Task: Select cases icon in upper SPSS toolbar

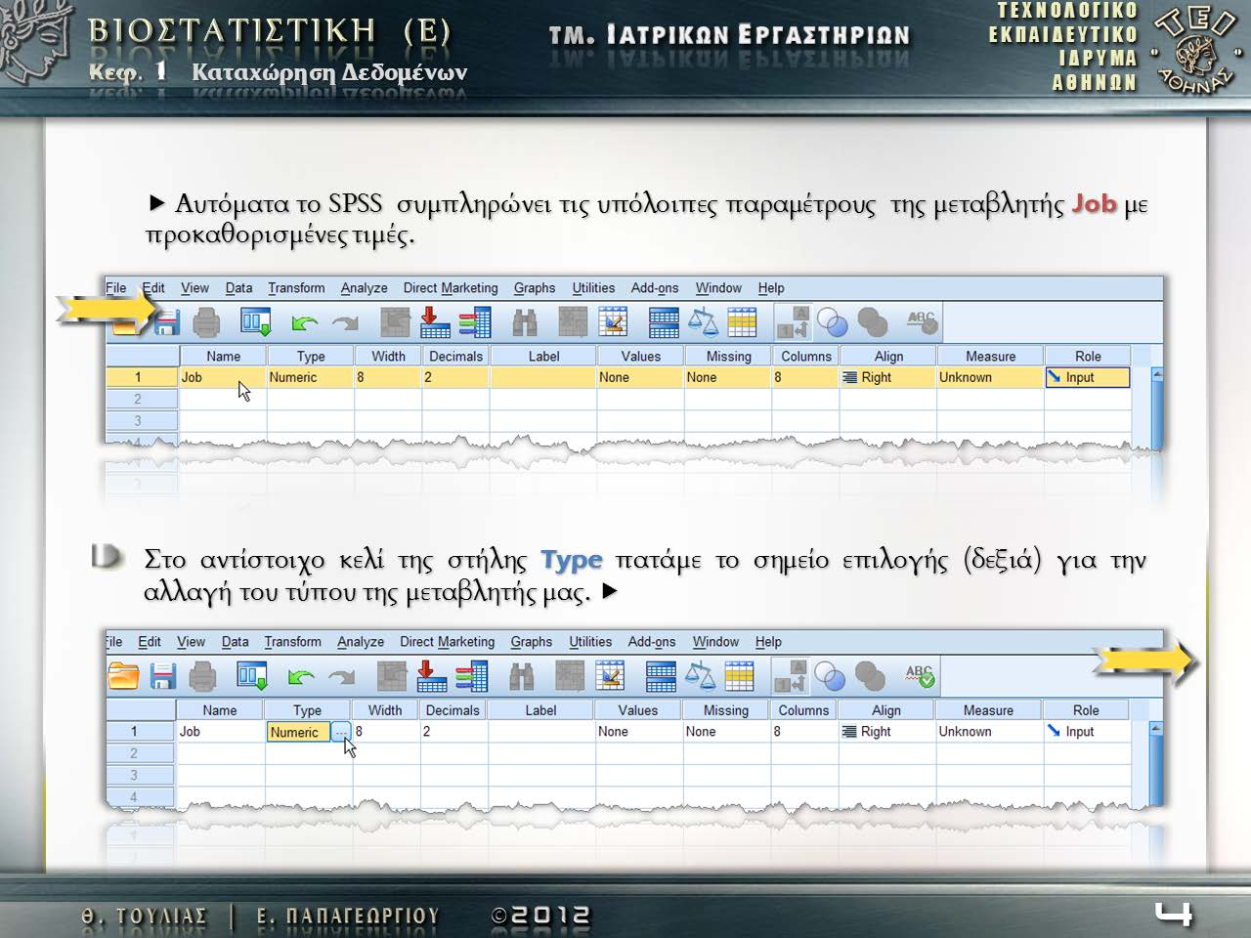Action: pos(743,321)
